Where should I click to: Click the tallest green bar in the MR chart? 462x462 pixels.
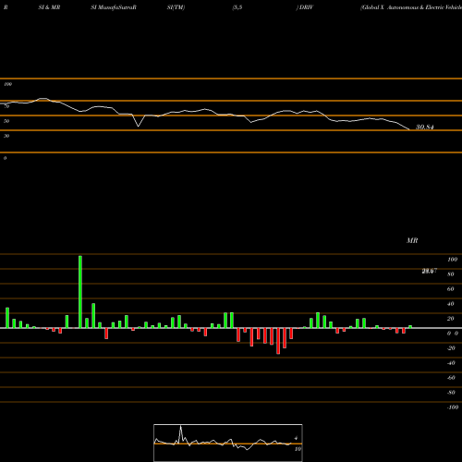[80, 292]
